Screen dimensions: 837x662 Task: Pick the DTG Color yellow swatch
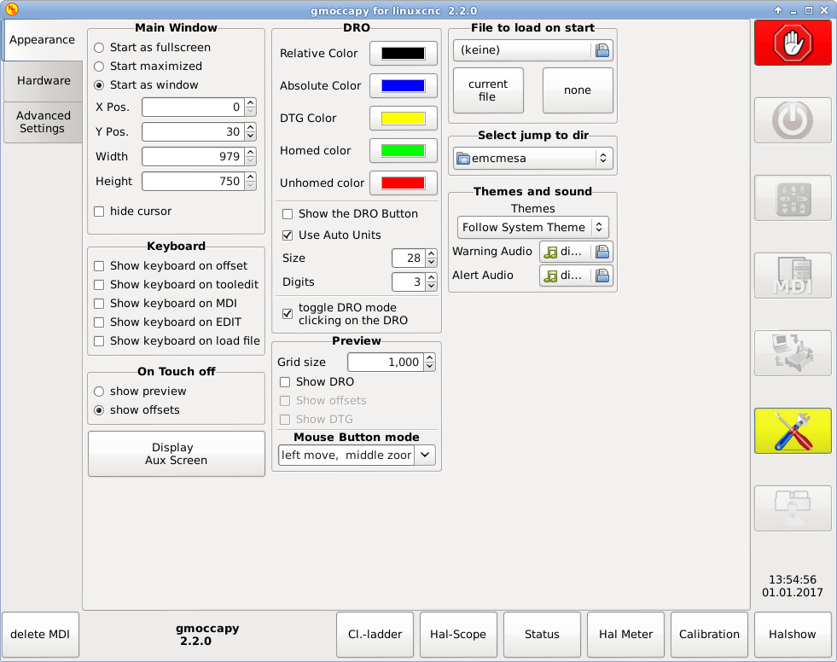coord(404,119)
